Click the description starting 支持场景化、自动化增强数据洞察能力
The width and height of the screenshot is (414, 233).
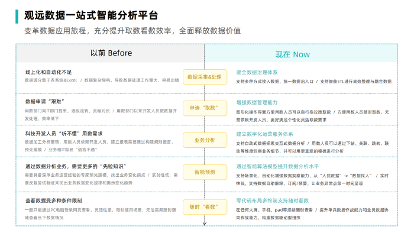(312, 179)
